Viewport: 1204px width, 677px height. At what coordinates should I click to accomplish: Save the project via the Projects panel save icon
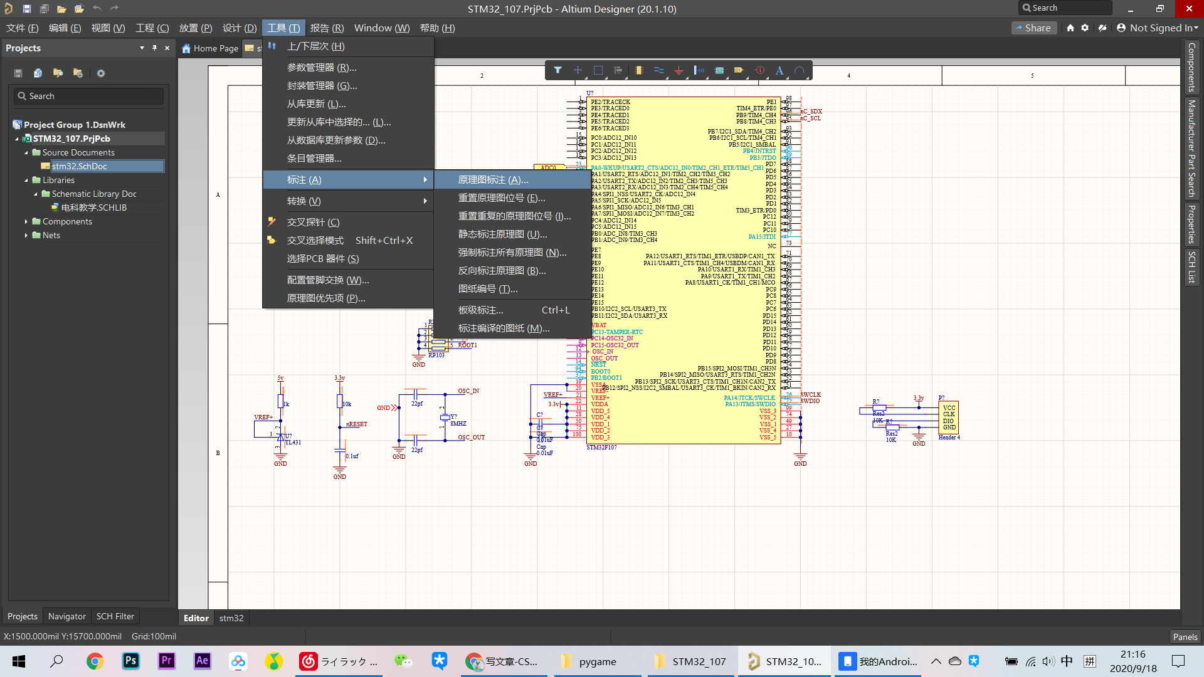(18, 73)
